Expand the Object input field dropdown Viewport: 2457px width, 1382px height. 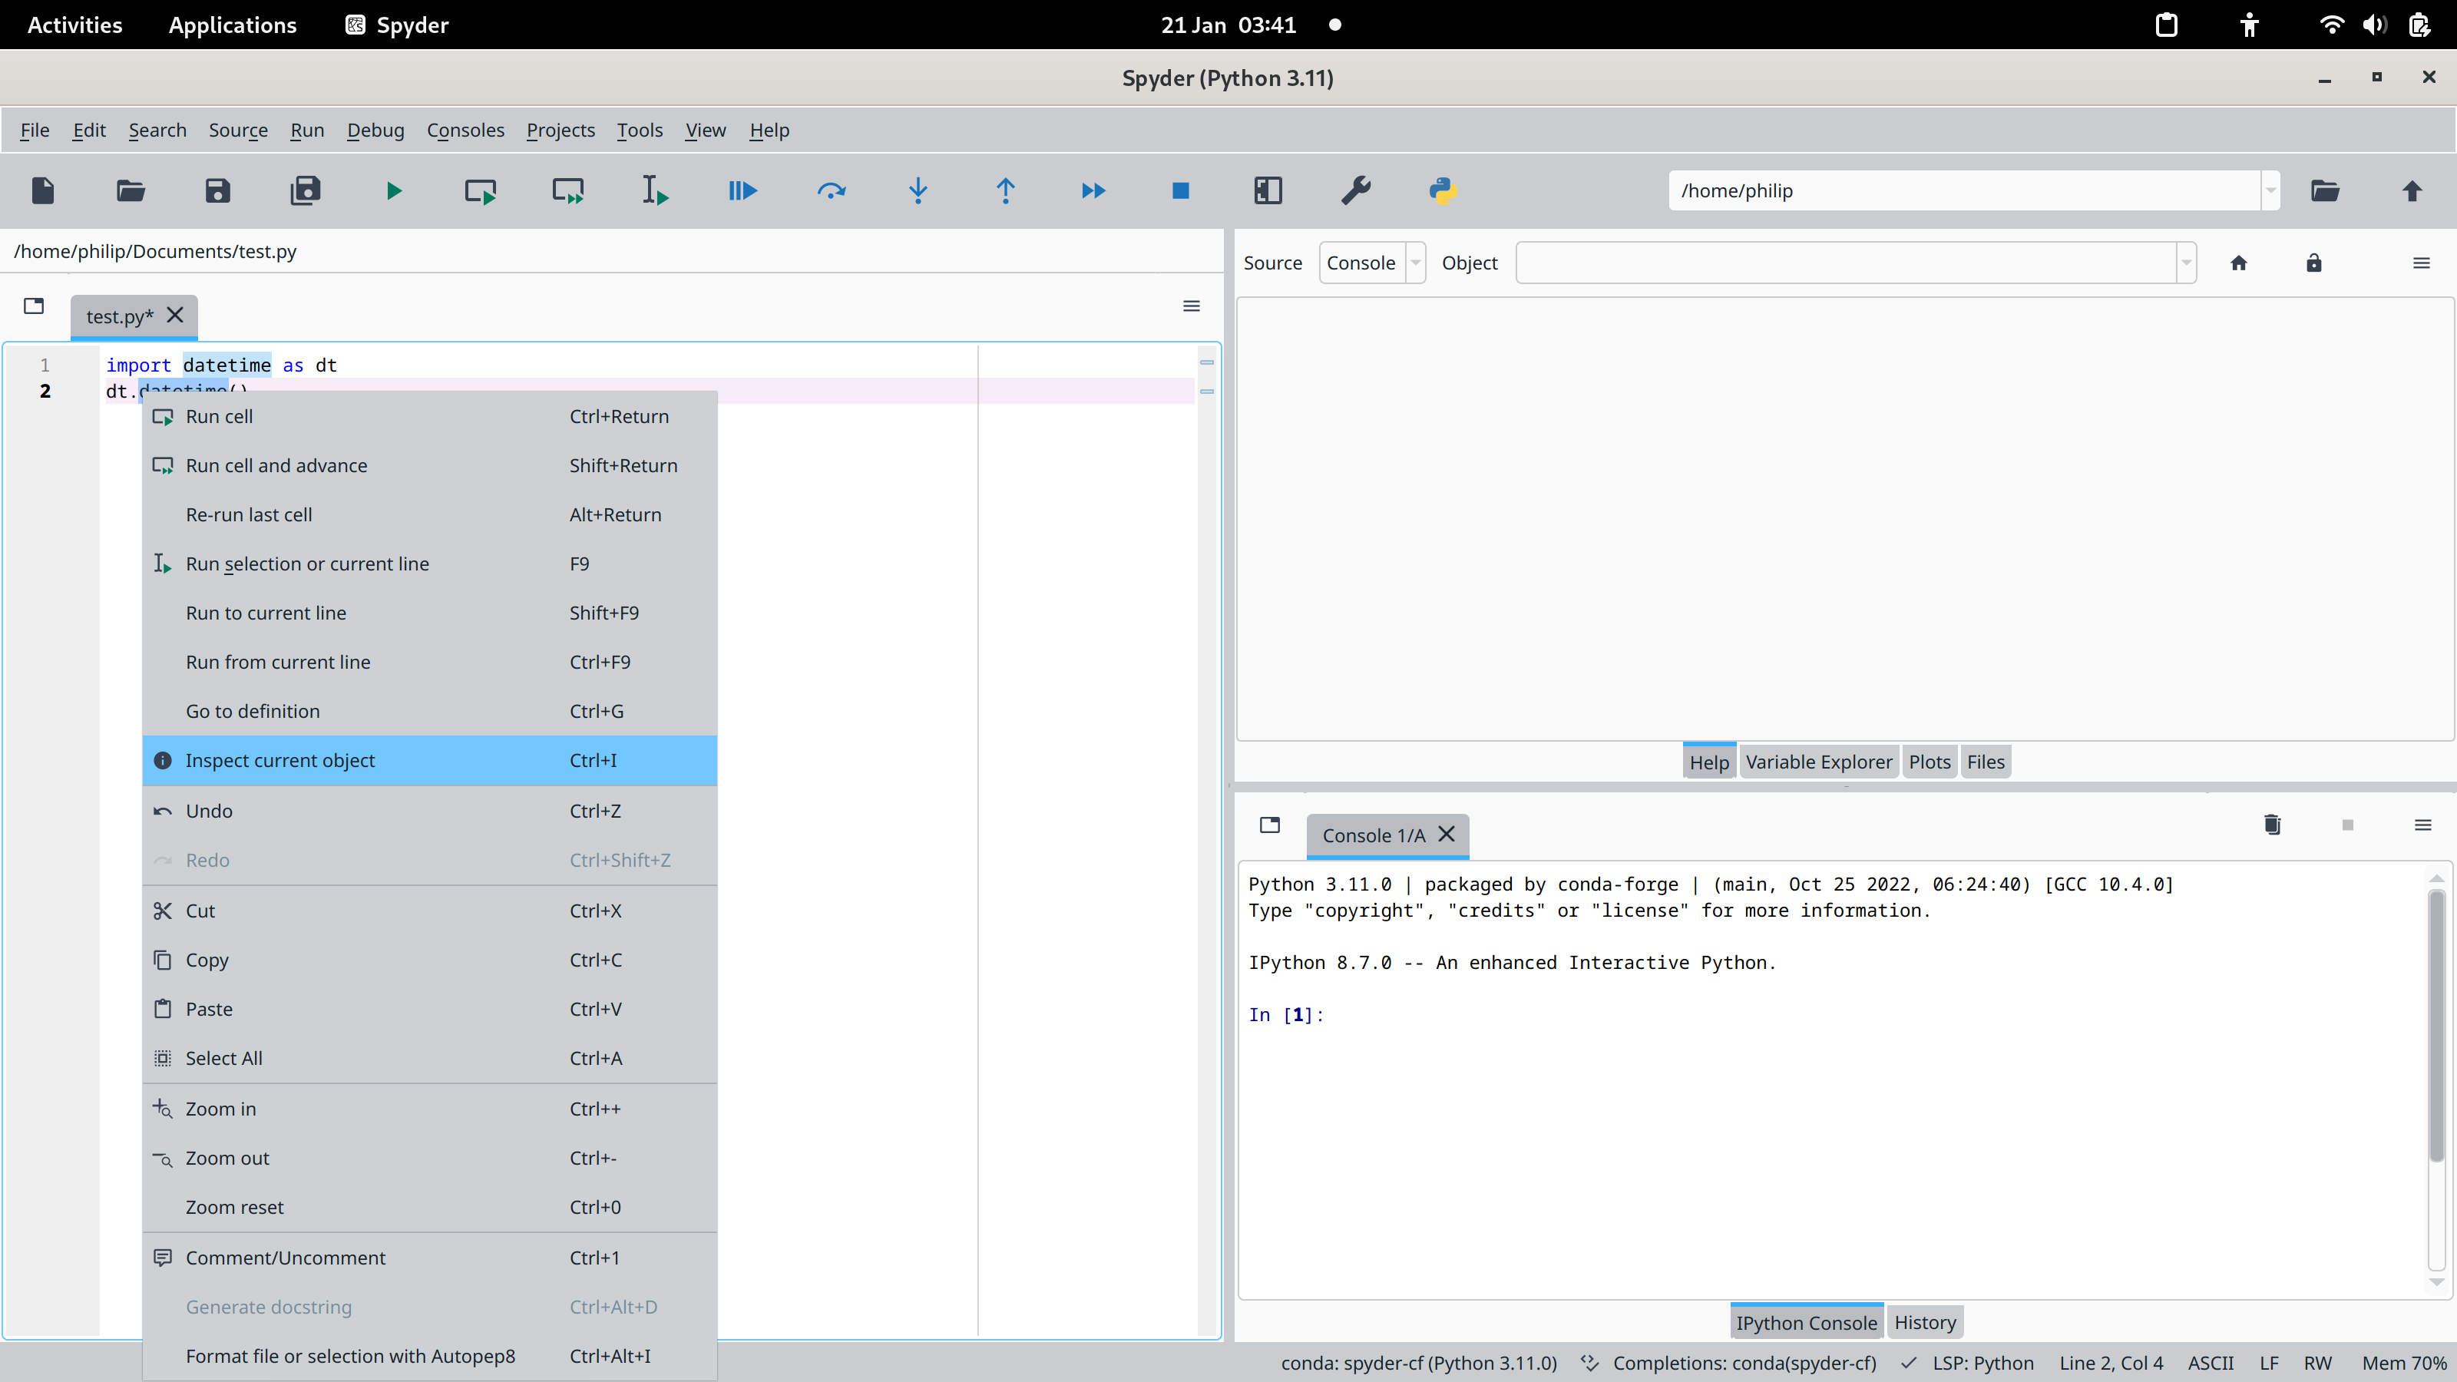pyautogui.click(x=2187, y=262)
